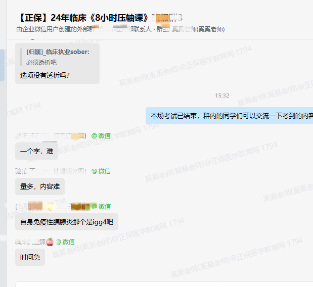313x287 pixels.
Task: Click the 15:32 timestamp
Action: tap(222, 95)
